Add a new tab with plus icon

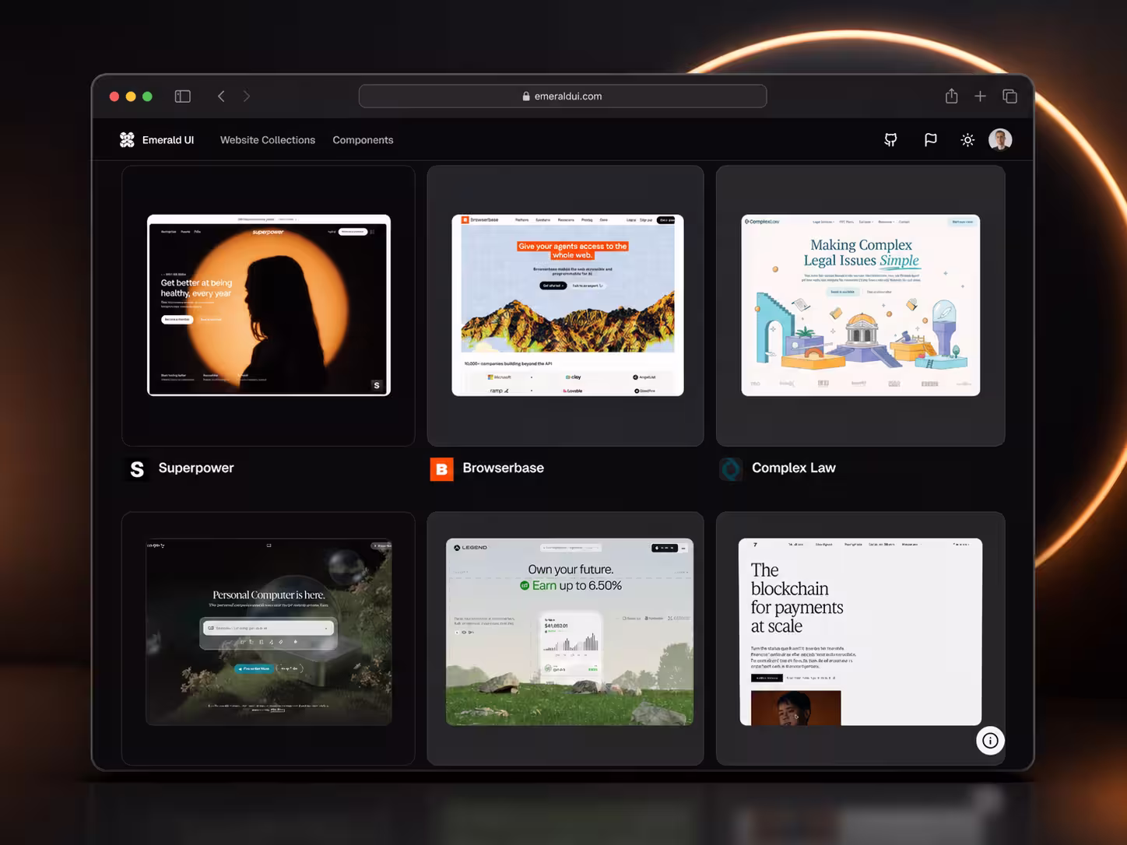coord(980,96)
